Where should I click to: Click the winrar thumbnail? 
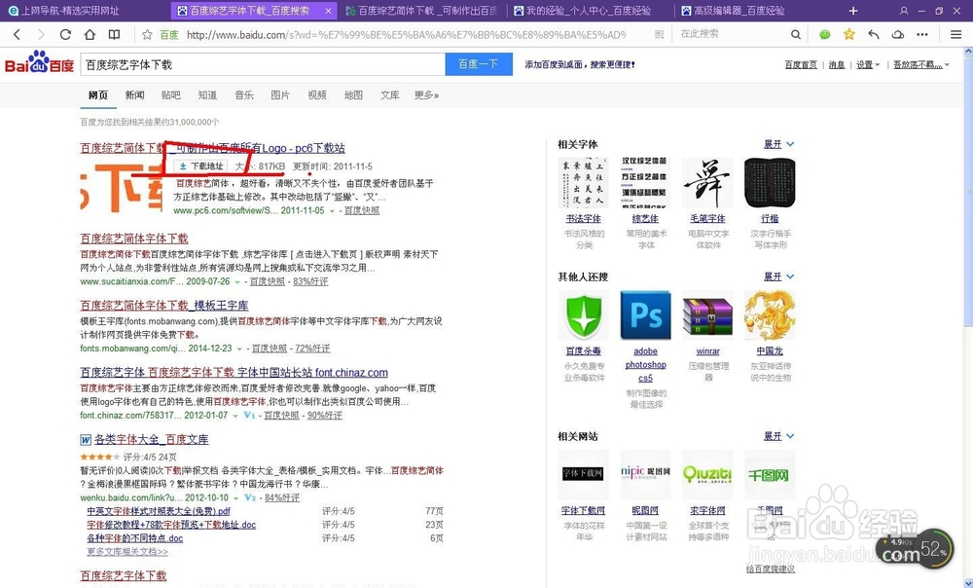click(707, 315)
